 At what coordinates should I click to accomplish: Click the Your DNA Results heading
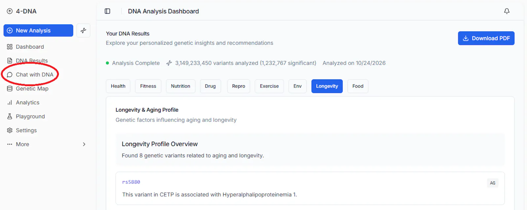click(x=128, y=34)
